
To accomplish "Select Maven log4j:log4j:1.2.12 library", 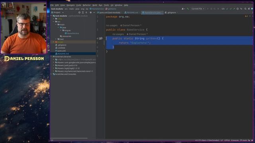I will (x=67, y=68).
